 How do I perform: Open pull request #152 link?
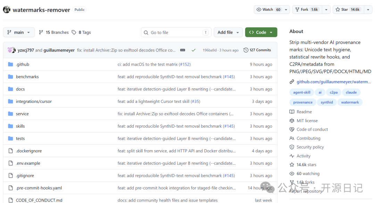185,64
